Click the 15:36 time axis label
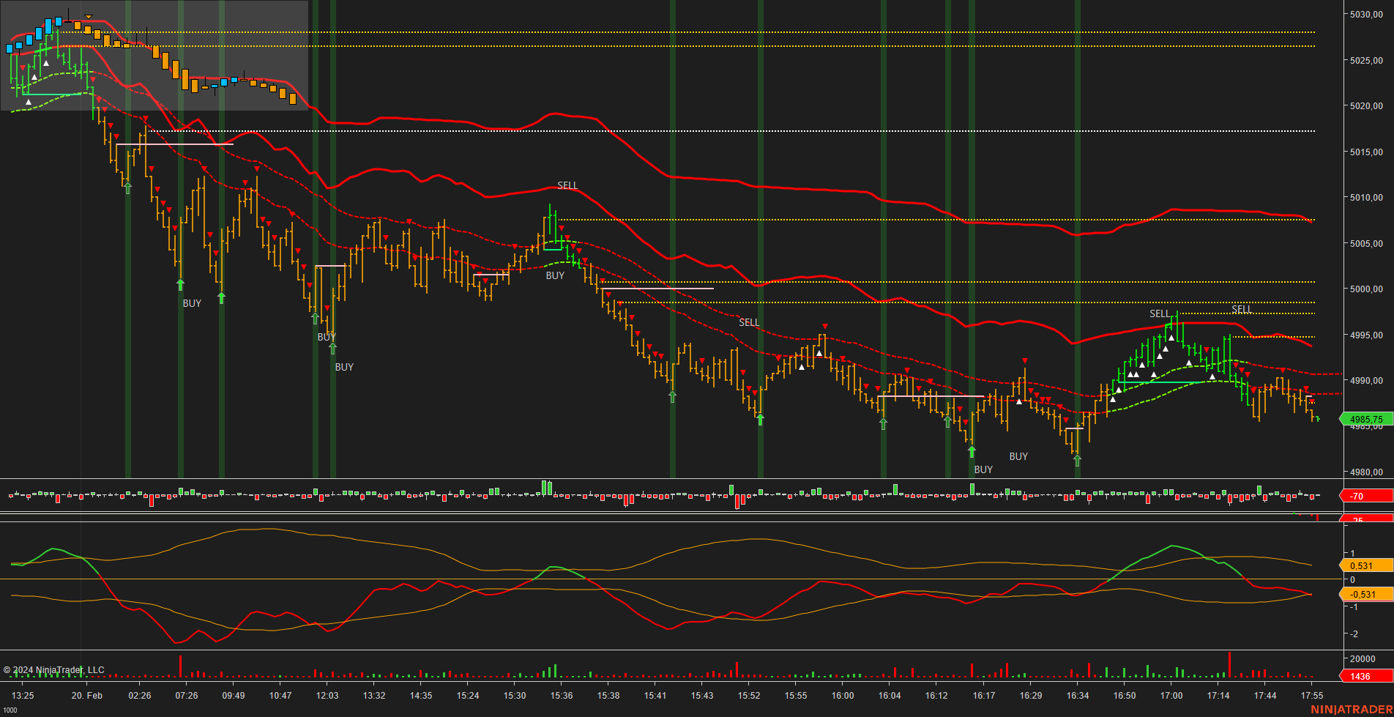This screenshot has height=717, width=1394. point(562,696)
